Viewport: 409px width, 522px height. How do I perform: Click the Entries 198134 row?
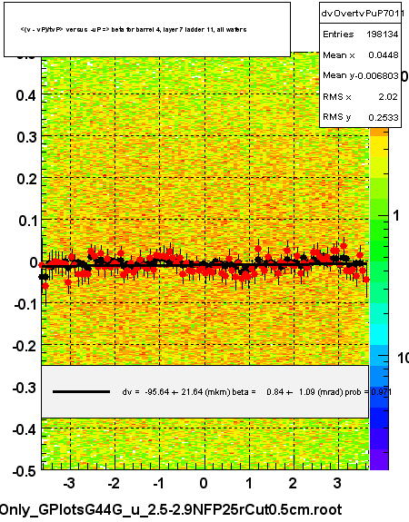(x=360, y=34)
